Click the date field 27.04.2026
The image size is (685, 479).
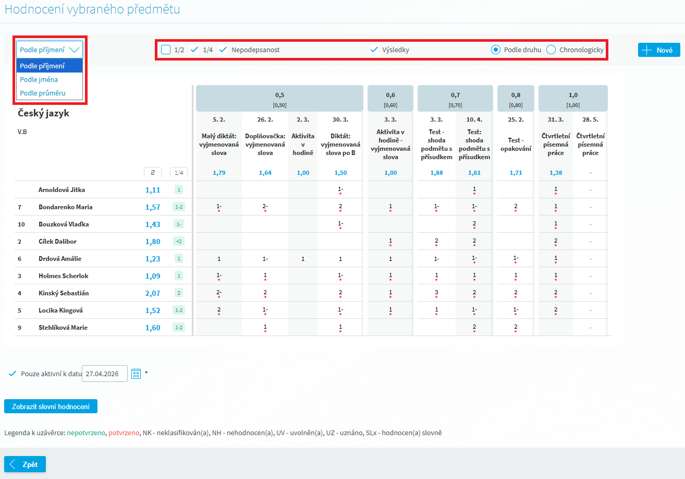[104, 374]
